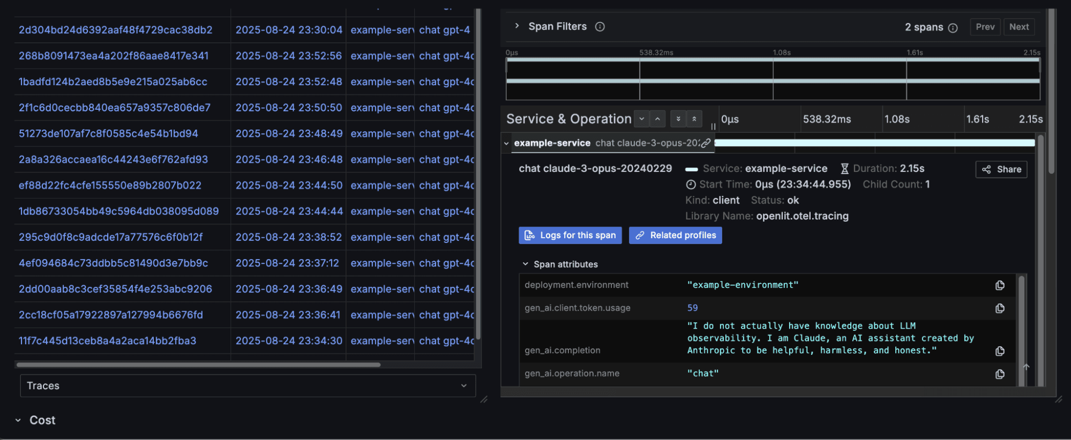The height and width of the screenshot is (440, 1071).
Task: Click the span bar for chat claude-3-opus
Action: click(874, 143)
